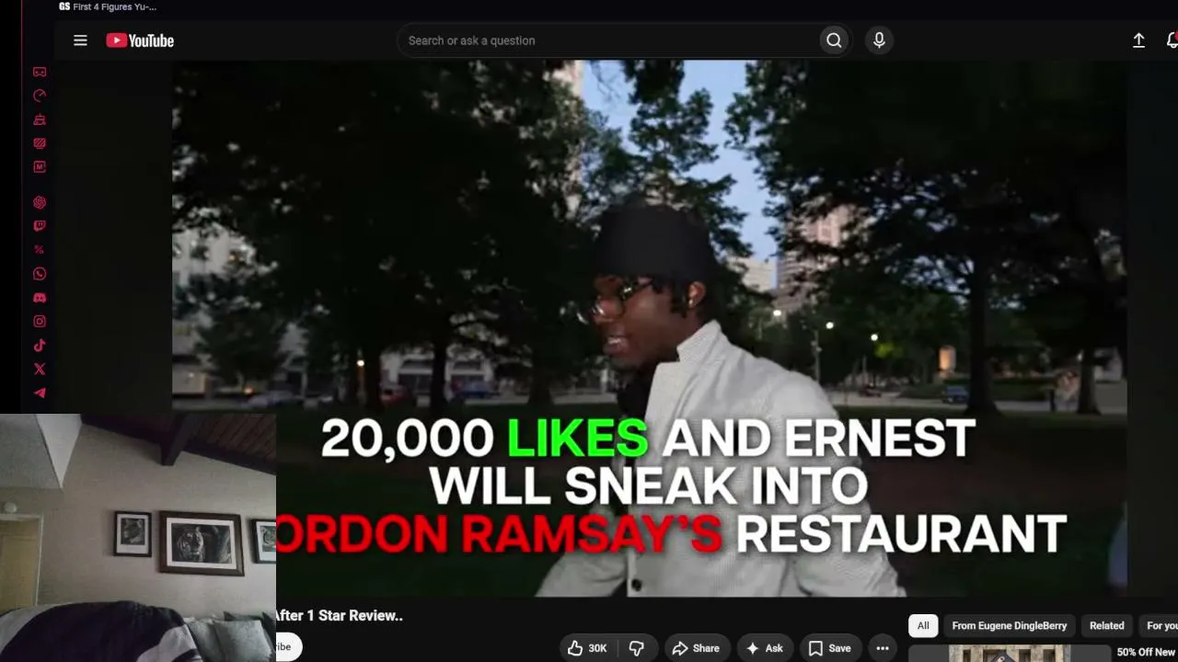
Task: Save the video to a playlist
Action: click(830, 648)
